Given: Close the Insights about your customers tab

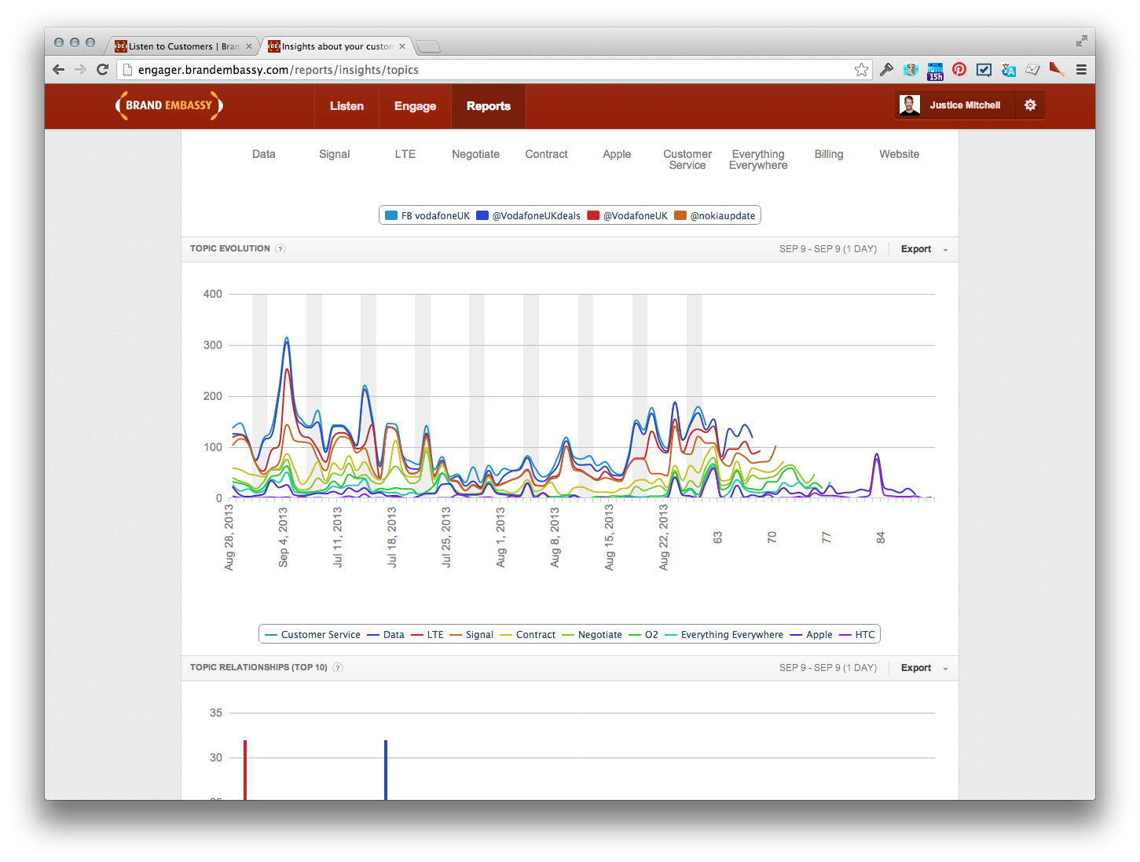Looking at the screenshot, I should coord(402,46).
